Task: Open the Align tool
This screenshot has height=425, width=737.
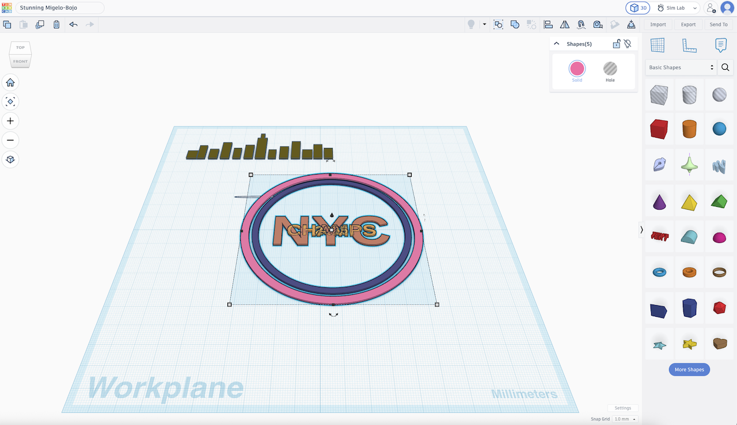Action: point(548,25)
